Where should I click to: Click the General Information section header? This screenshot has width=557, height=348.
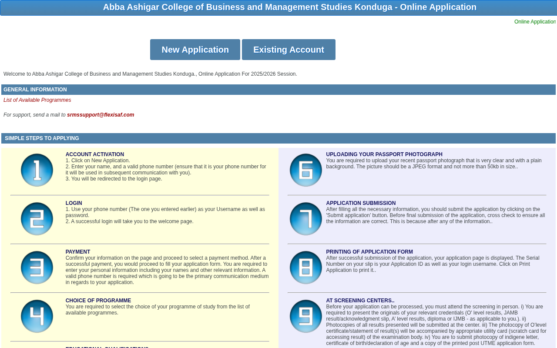click(x=278, y=90)
